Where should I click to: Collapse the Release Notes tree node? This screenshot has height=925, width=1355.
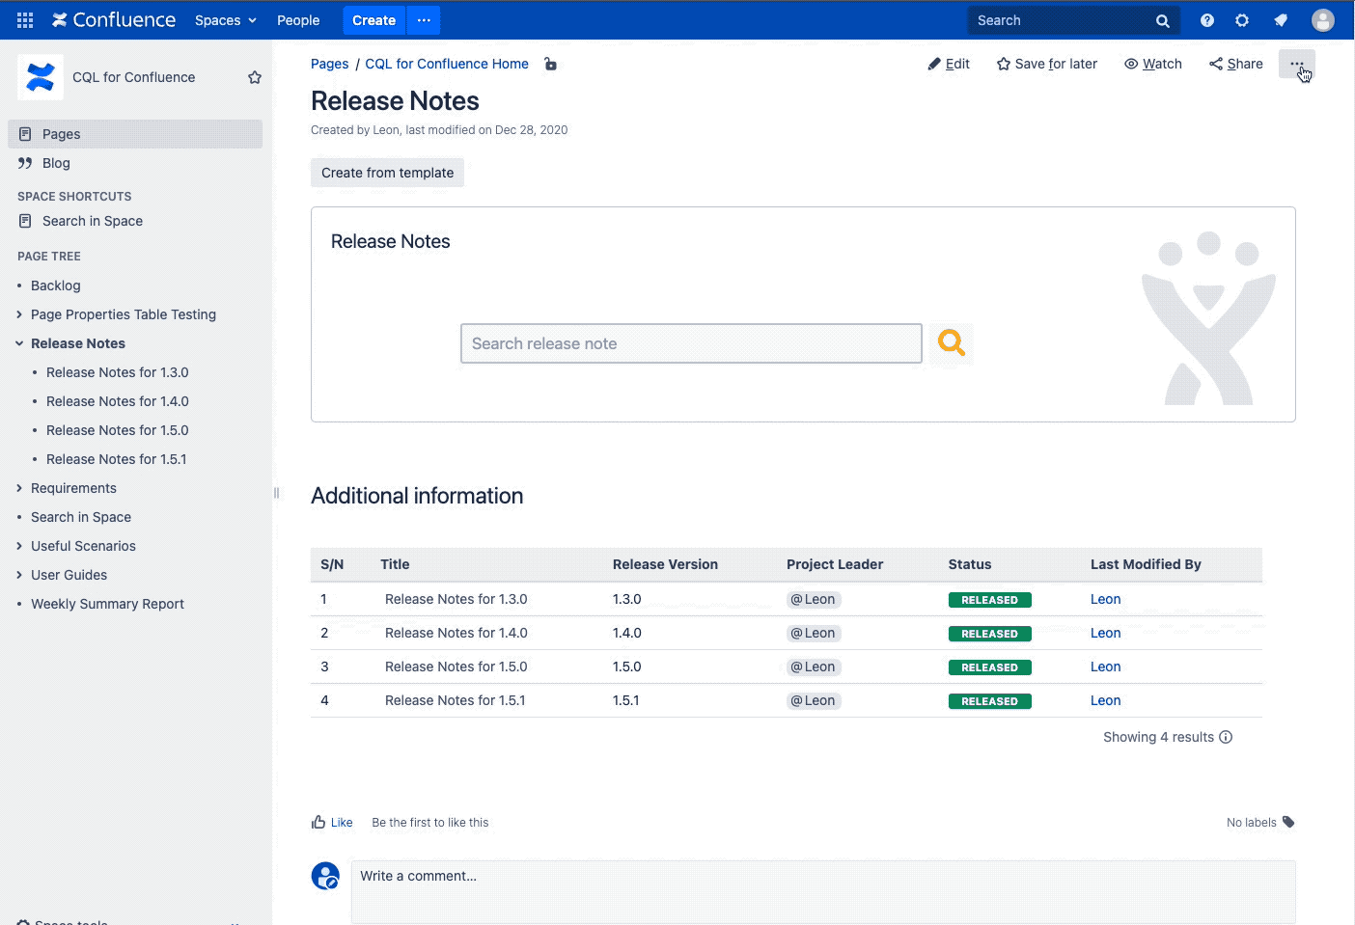coord(19,343)
